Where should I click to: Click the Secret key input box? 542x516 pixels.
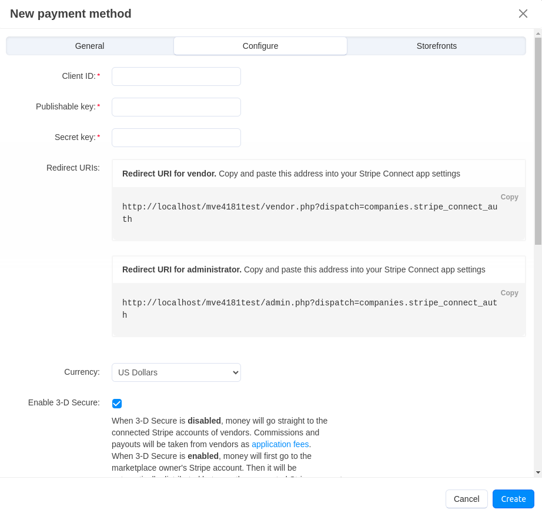176,138
